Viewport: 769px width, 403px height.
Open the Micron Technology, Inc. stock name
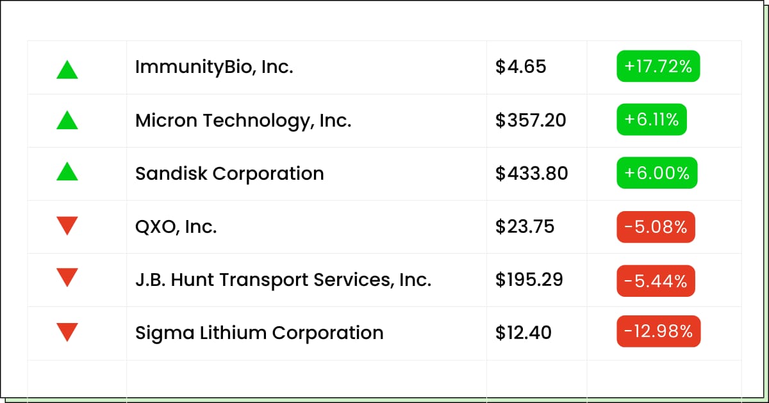pos(243,120)
